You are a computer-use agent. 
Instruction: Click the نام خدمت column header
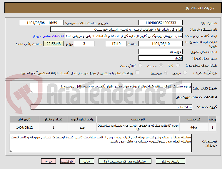138,119
